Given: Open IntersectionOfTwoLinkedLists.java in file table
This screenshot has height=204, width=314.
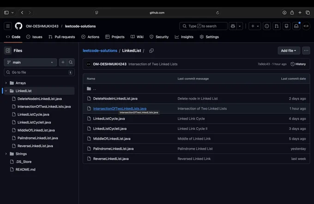Looking at the screenshot, I should coord(120,108).
